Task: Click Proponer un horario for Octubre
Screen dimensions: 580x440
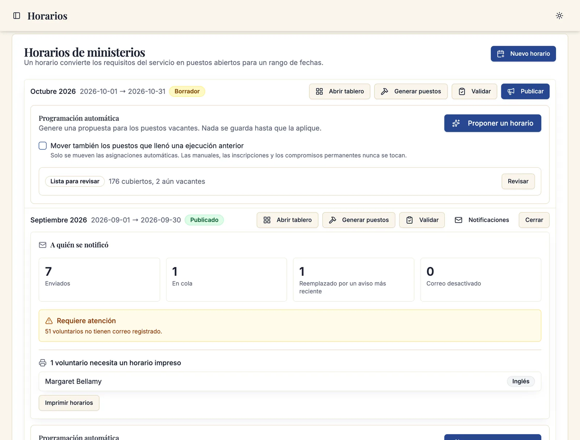Action: 493,123
